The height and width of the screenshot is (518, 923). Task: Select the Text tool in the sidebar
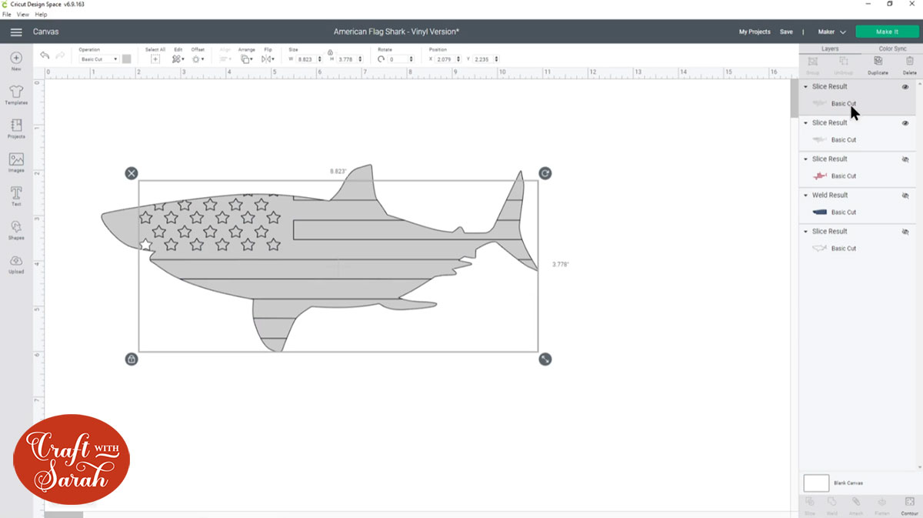point(16,196)
